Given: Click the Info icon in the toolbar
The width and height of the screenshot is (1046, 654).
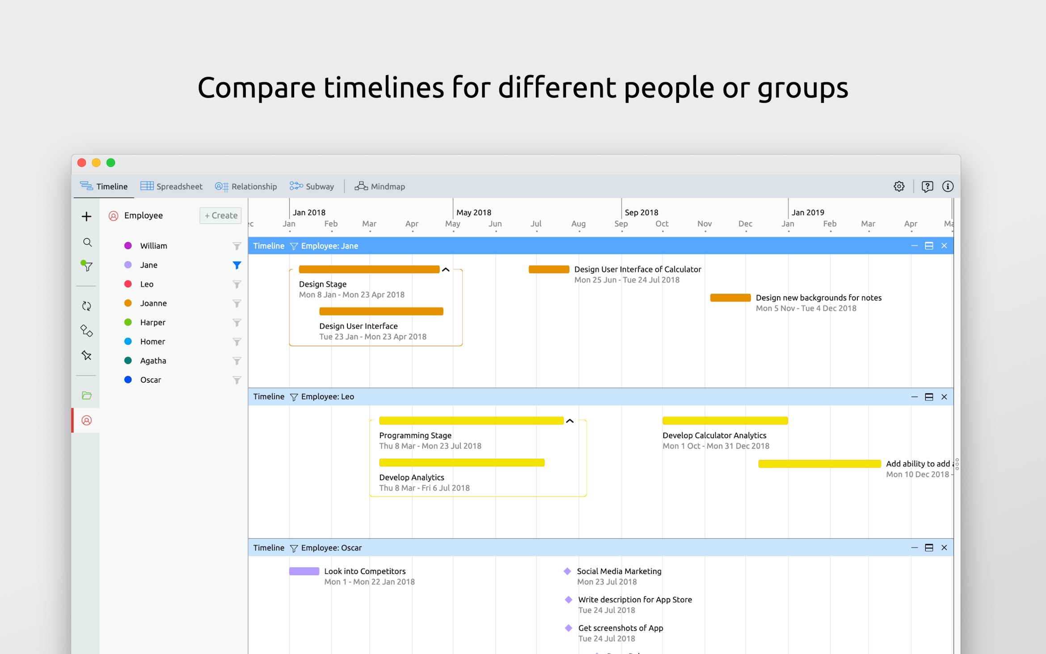Looking at the screenshot, I should pyautogui.click(x=948, y=186).
